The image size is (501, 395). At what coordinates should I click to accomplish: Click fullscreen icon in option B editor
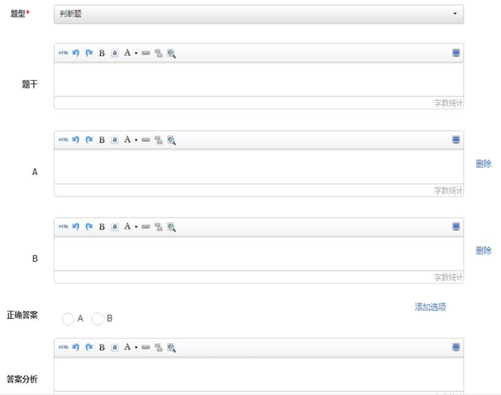pos(456,227)
